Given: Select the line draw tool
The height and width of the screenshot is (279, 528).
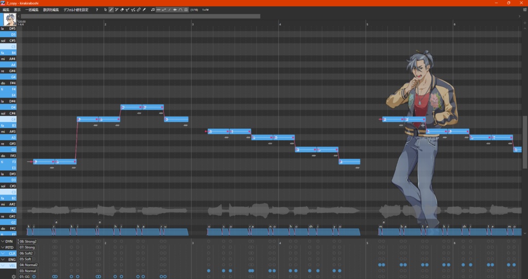Looking at the screenshot, I should click(x=144, y=10).
